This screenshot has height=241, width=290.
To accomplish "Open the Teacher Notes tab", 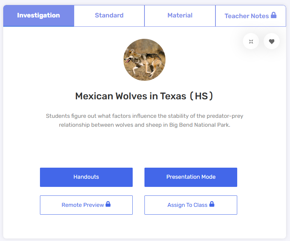I will [x=251, y=16].
